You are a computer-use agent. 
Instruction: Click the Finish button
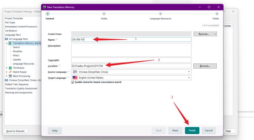coord(192,130)
